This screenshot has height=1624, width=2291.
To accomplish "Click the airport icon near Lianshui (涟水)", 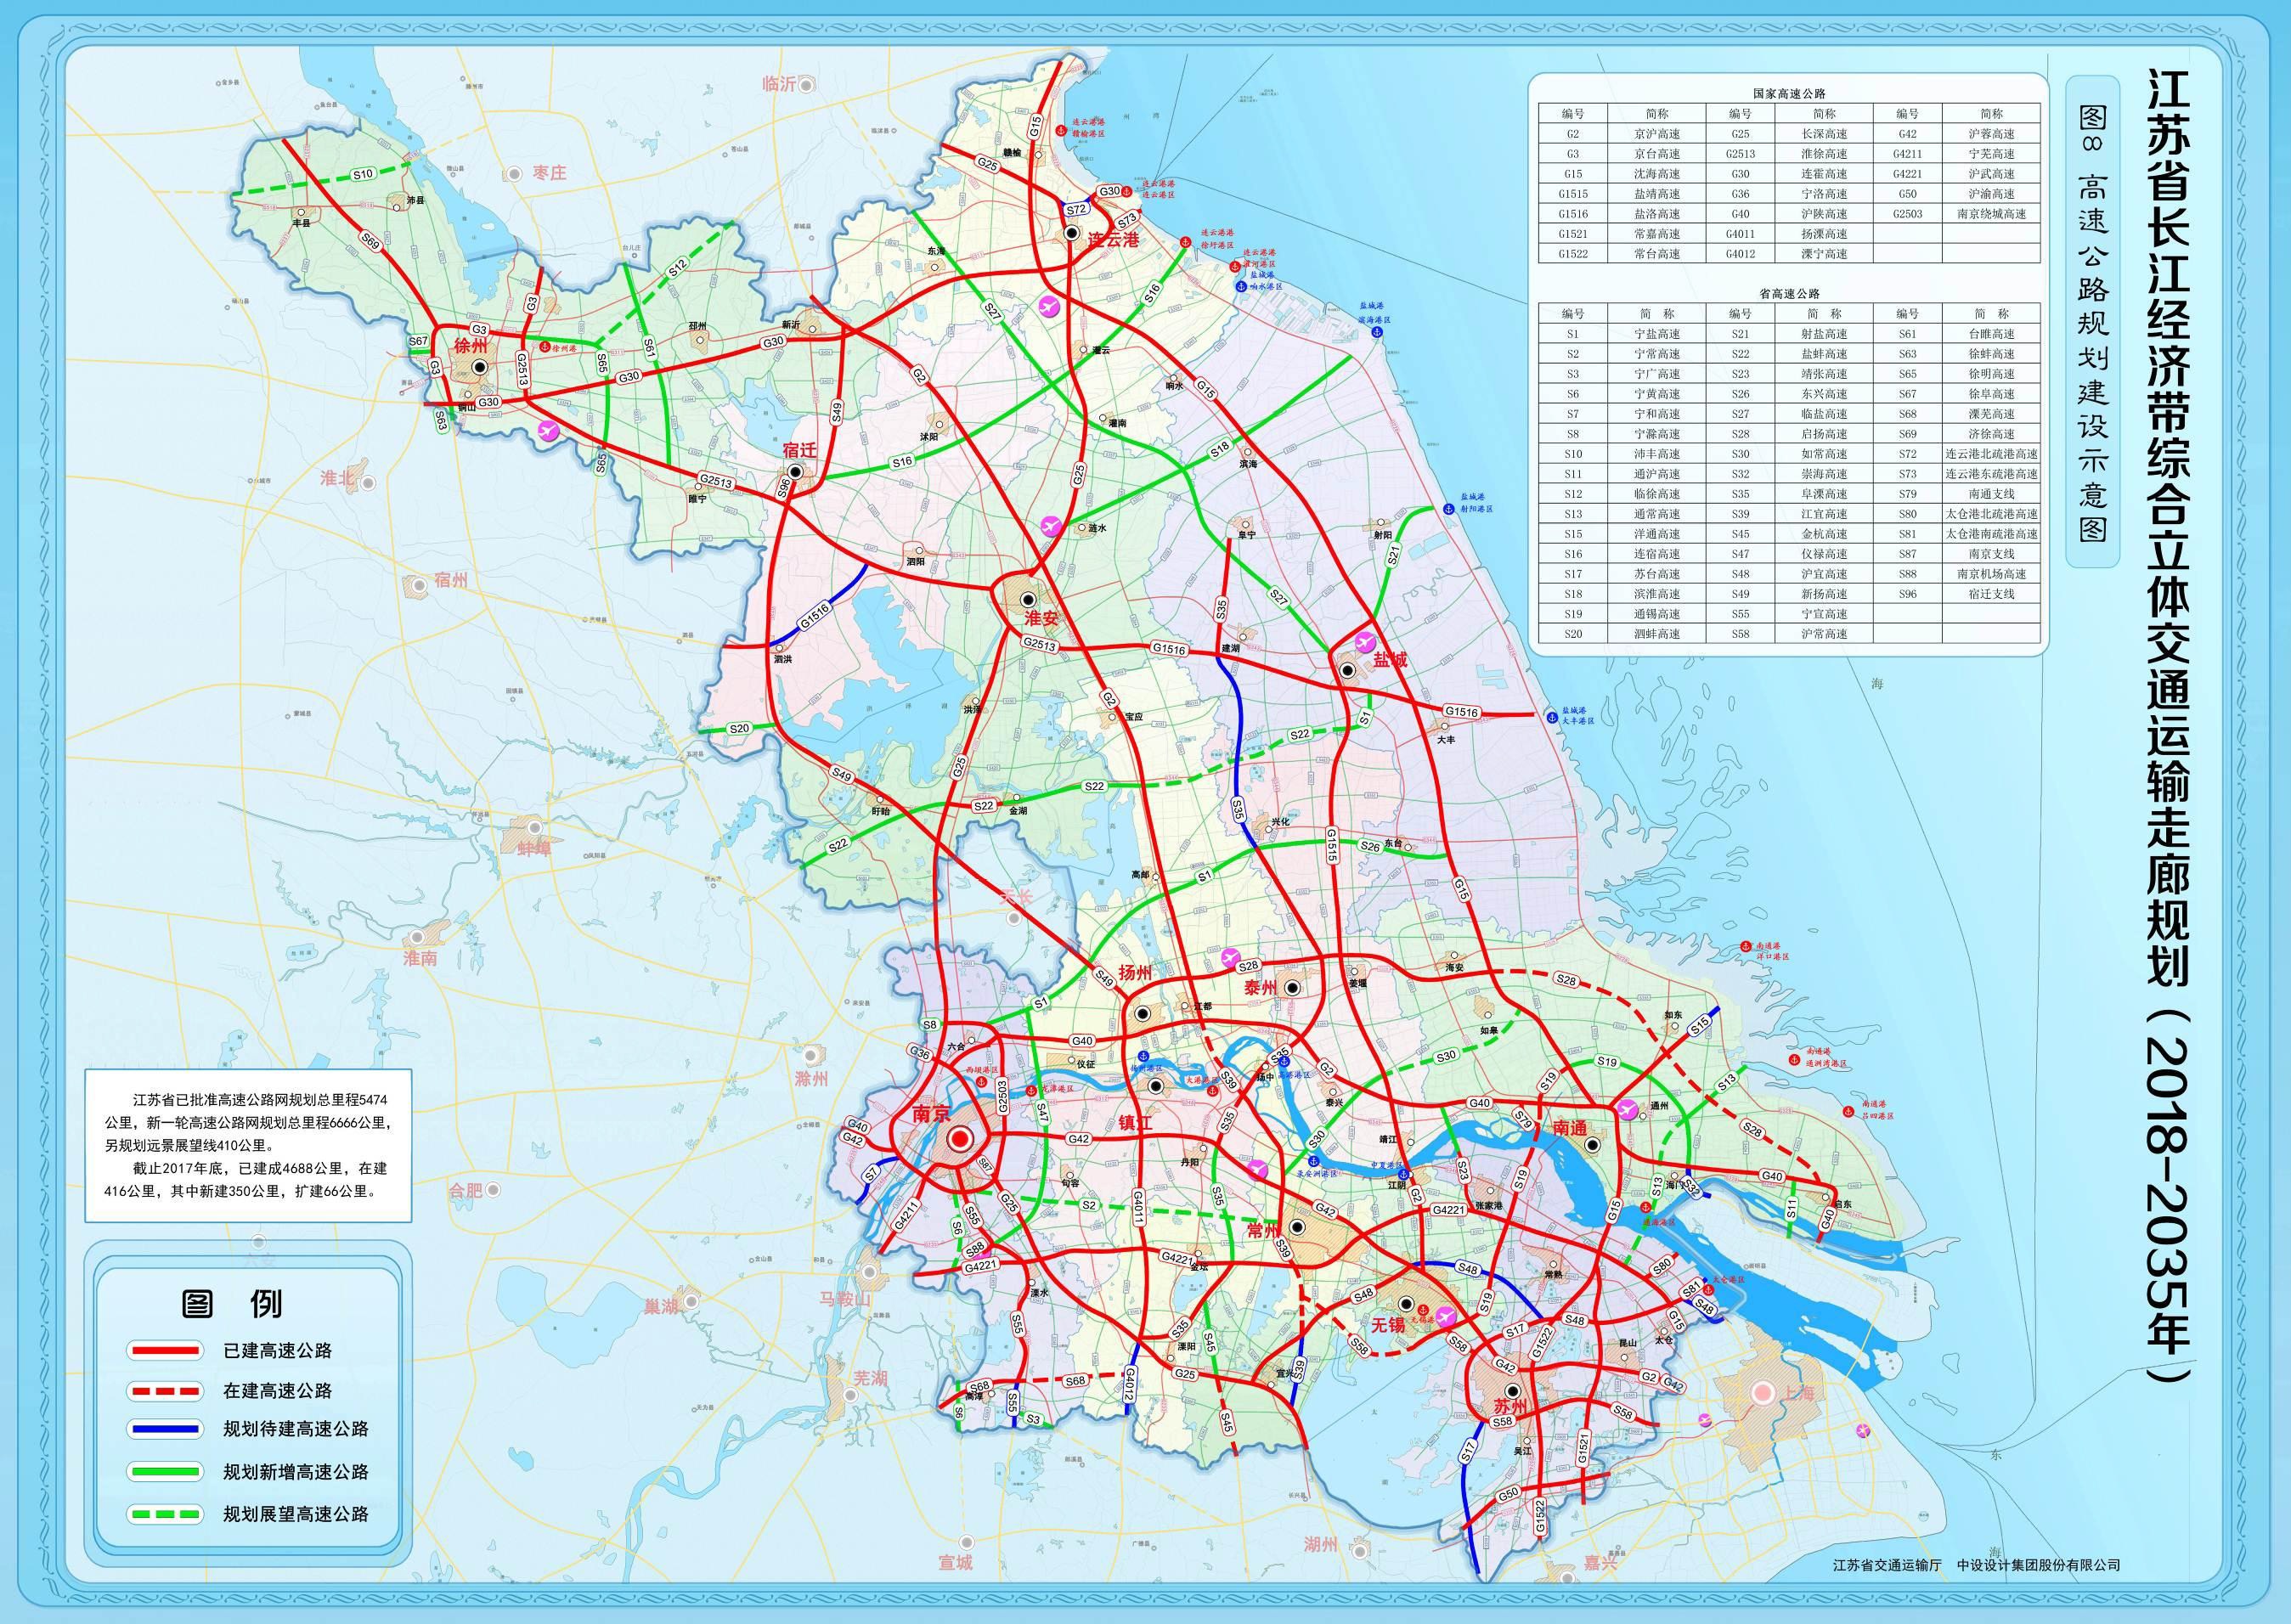I will point(1049,524).
